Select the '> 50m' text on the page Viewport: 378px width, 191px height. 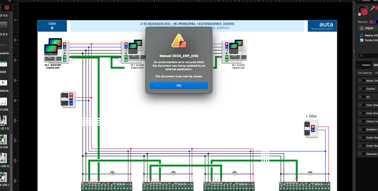pos(311,116)
